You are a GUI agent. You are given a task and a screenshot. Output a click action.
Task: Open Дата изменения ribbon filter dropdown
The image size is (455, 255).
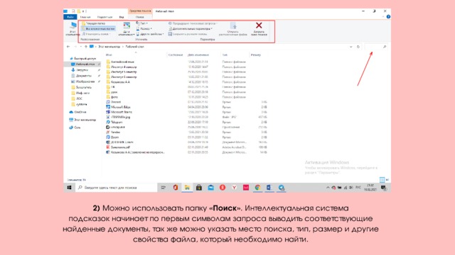tap(127, 29)
